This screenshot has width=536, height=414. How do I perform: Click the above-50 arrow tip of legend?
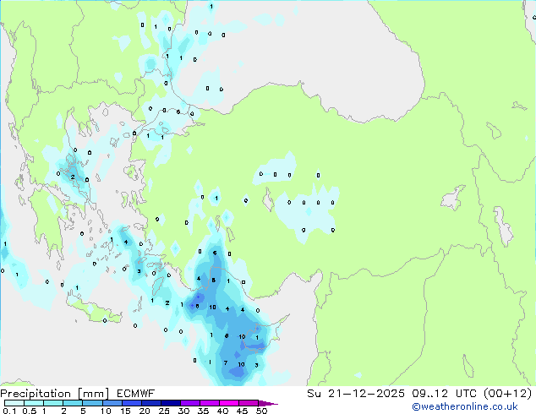tap(268, 404)
